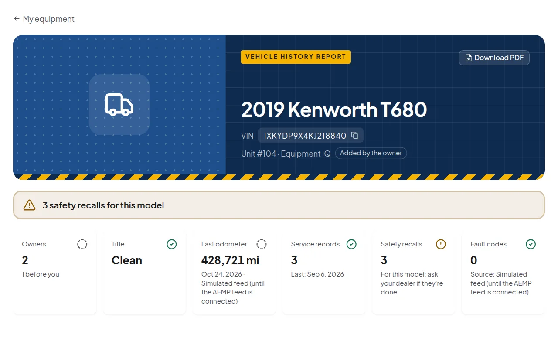Click the safety recalls warning triangle icon
The height and width of the screenshot is (338, 558).
(29, 205)
